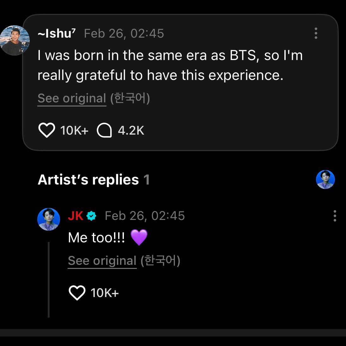Tap JK's verified badge icon

tap(91, 216)
